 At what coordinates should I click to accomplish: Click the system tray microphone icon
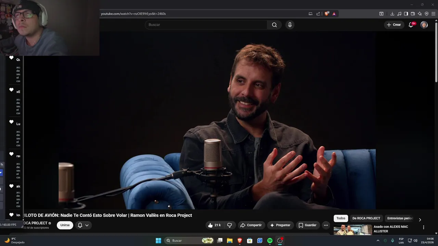(x=392, y=241)
